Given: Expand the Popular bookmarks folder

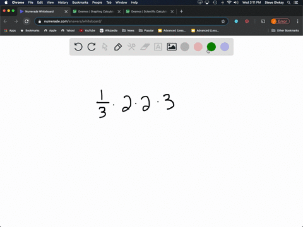Looking at the screenshot, I should [146, 30].
